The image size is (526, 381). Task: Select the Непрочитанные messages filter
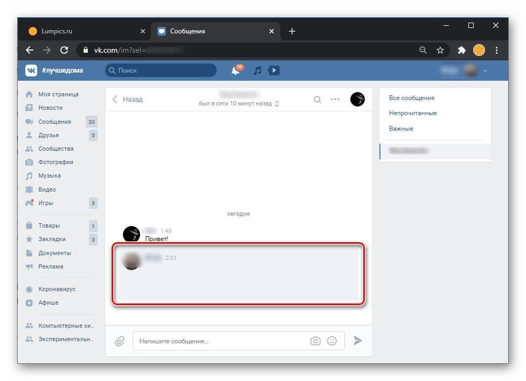[413, 113]
